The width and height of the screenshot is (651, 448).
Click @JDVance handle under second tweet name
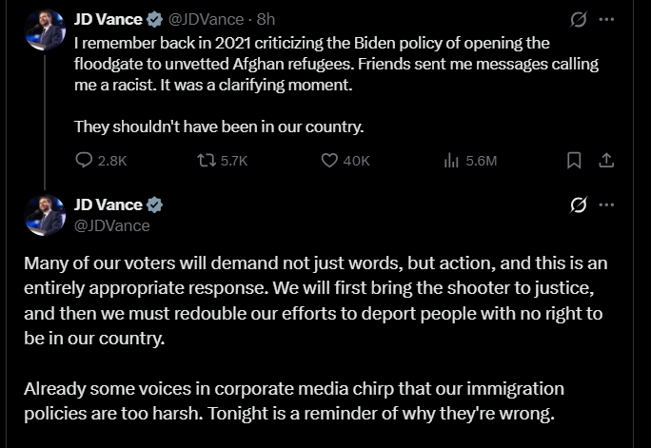point(112,225)
